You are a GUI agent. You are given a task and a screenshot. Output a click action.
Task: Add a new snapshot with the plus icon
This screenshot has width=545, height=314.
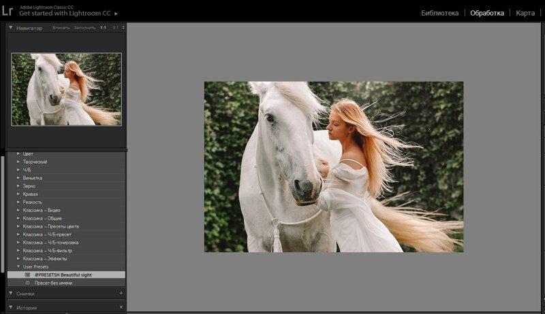click(121, 293)
